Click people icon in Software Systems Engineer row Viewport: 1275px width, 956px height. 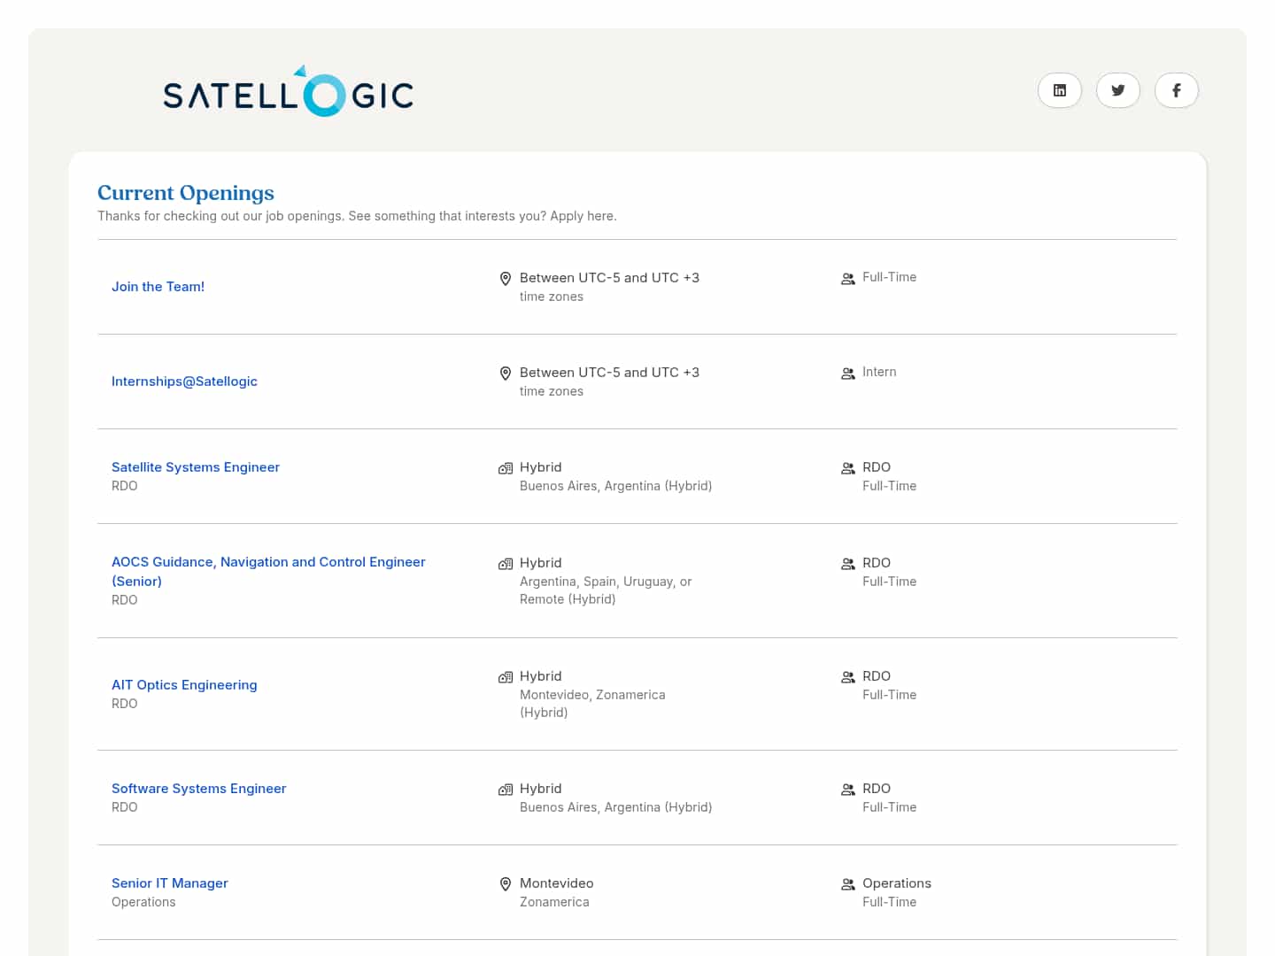[x=847, y=790]
